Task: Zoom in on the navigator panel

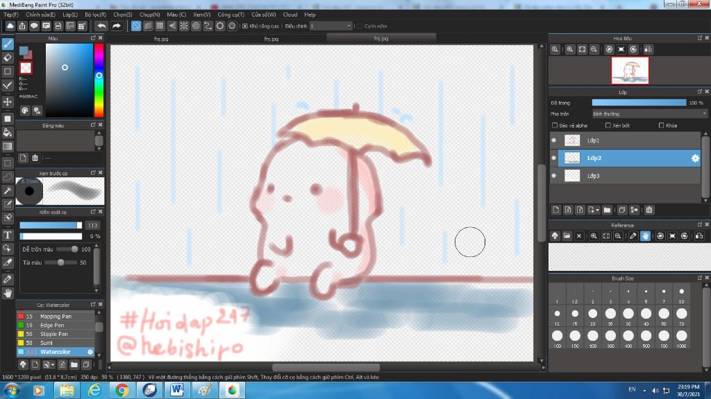Action: click(x=570, y=49)
